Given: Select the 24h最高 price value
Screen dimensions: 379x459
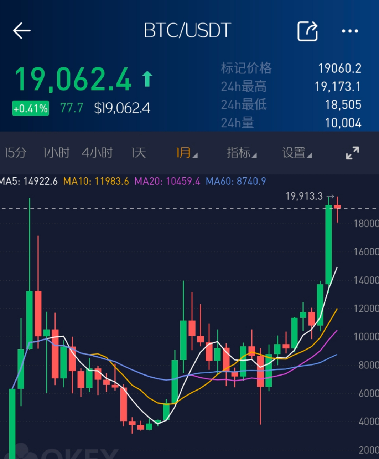Looking at the screenshot, I should pos(338,86).
